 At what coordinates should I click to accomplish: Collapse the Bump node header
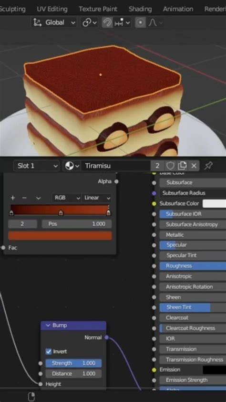point(48,325)
